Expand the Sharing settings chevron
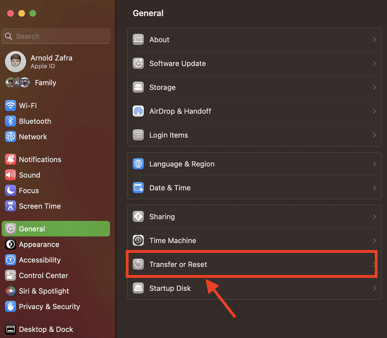The width and height of the screenshot is (387, 338). tap(374, 216)
